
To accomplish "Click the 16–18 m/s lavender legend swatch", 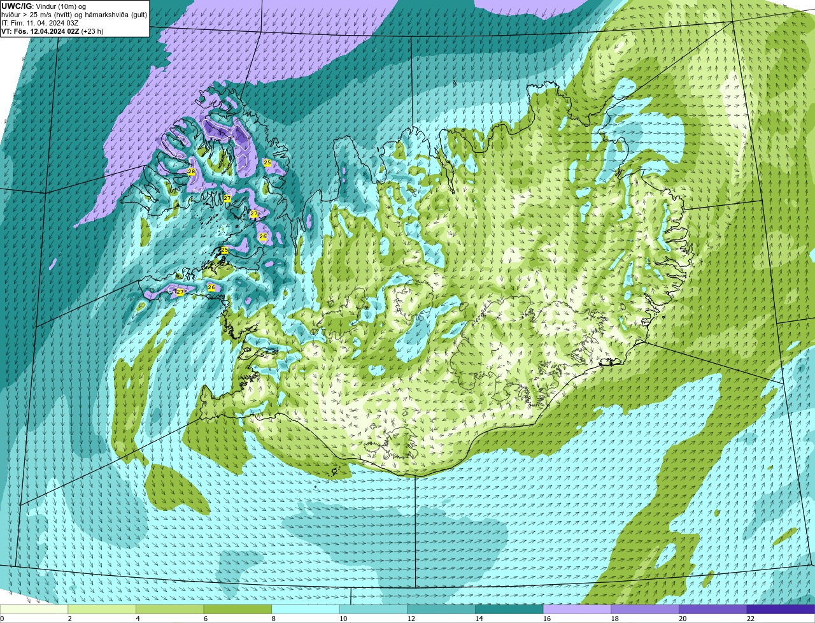I will pos(577,609).
